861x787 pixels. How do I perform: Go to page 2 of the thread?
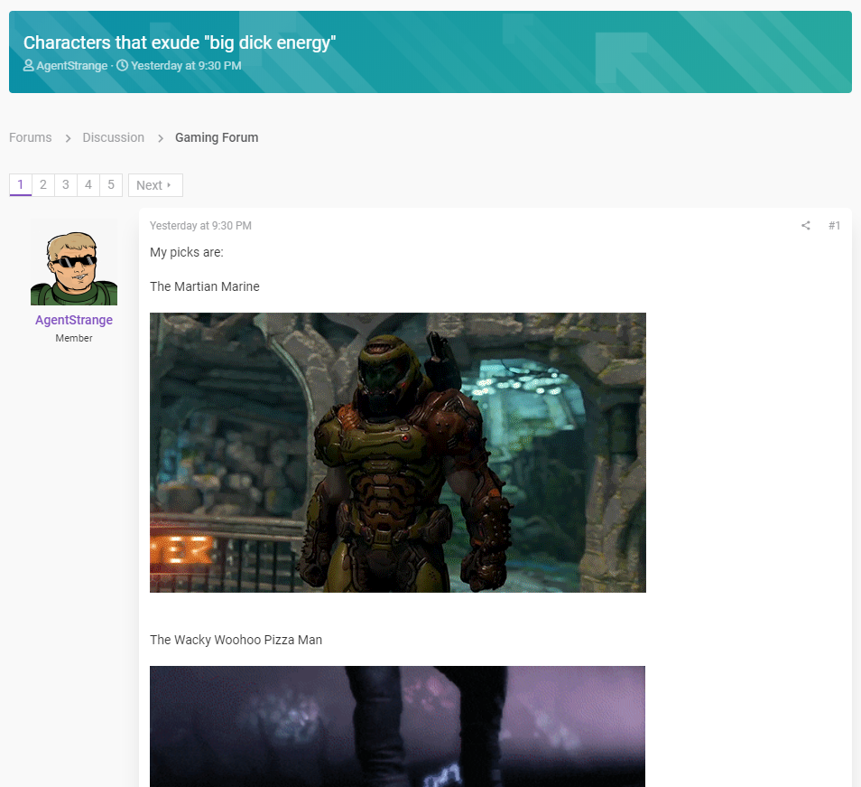(x=42, y=184)
